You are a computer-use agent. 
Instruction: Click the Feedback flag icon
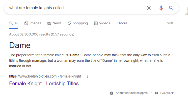(156, 93)
